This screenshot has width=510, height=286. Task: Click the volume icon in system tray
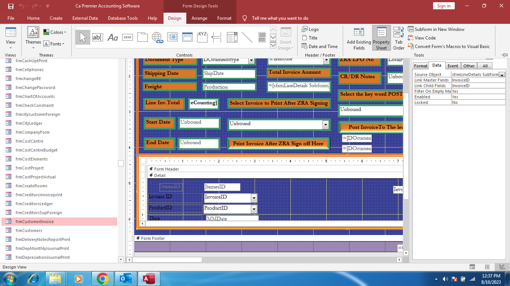coord(445,279)
